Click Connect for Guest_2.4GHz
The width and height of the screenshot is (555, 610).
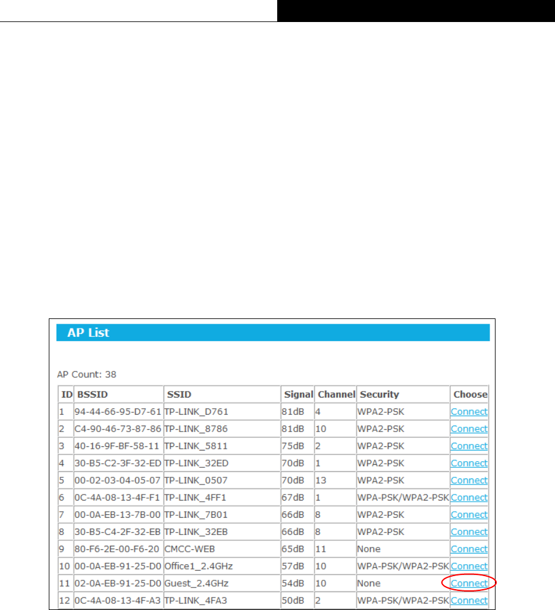(x=469, y=583)
